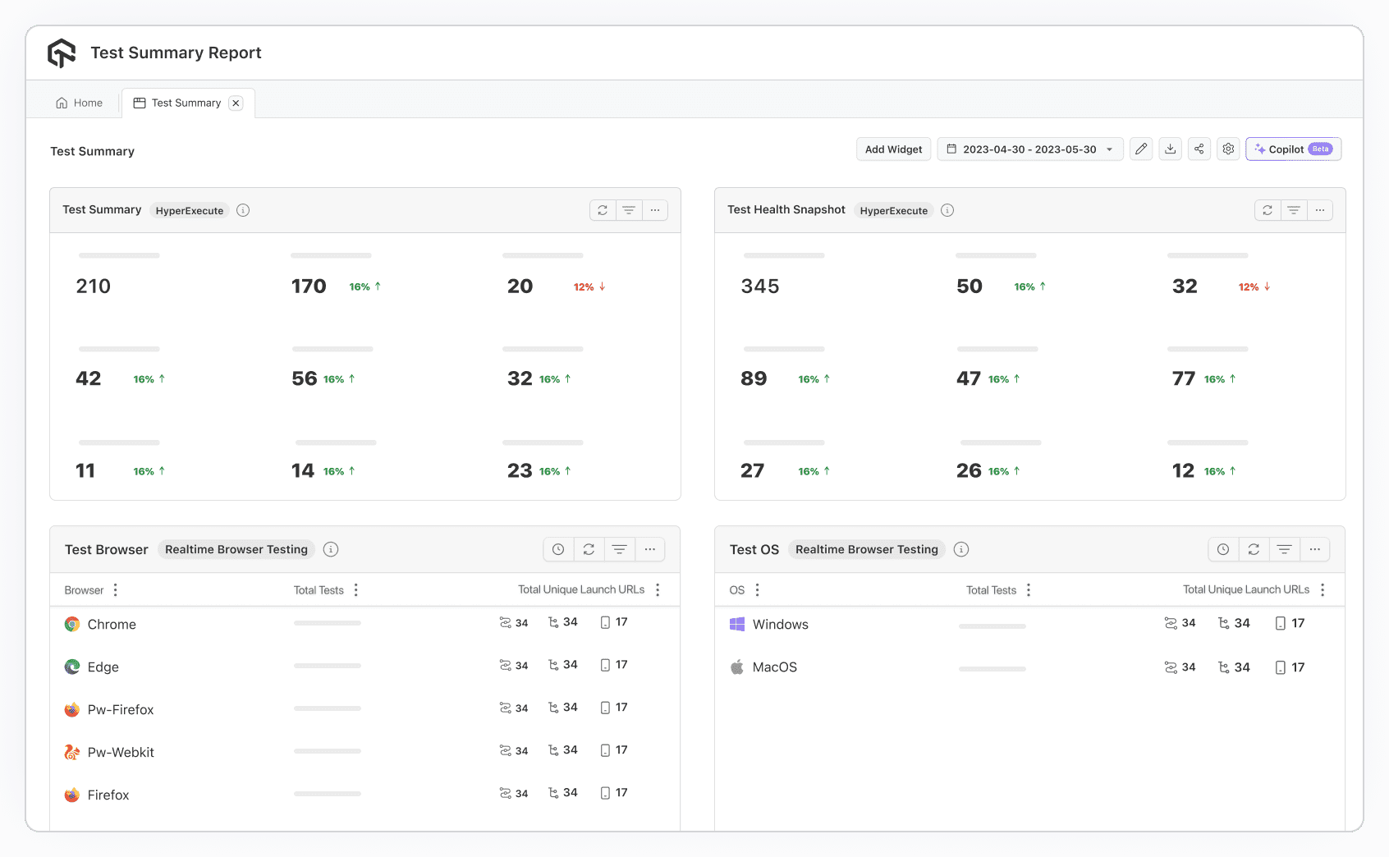Open the Browser column options menu

(116, 589)
